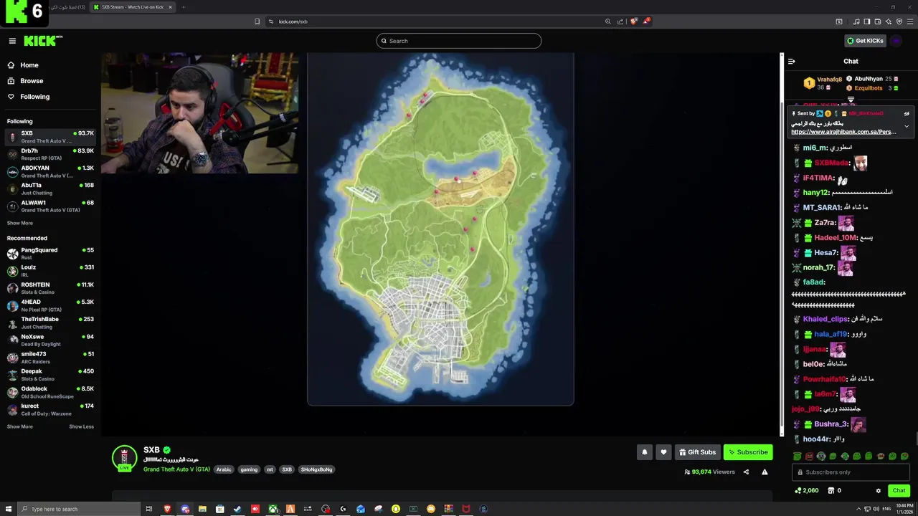Open Drb7h channel in Following list
The image size is (918, 516).
coord(50,154)
